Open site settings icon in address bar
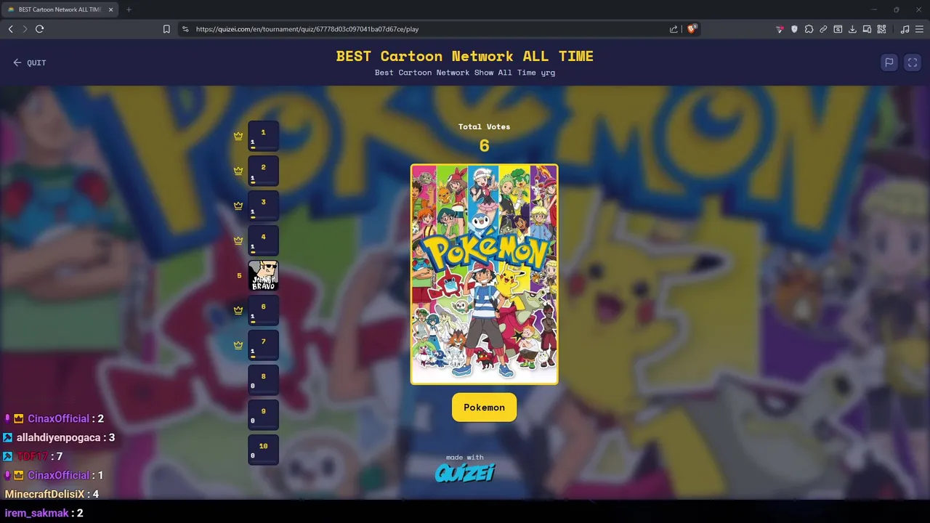 pyautogui.click(x=185, y=29)
